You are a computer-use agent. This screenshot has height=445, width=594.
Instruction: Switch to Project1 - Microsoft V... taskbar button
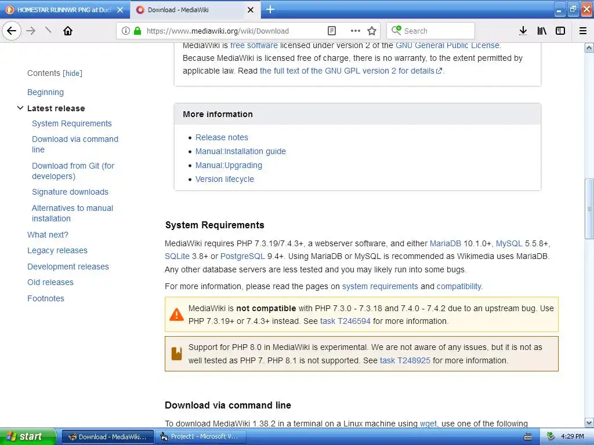tap(201, 437)
